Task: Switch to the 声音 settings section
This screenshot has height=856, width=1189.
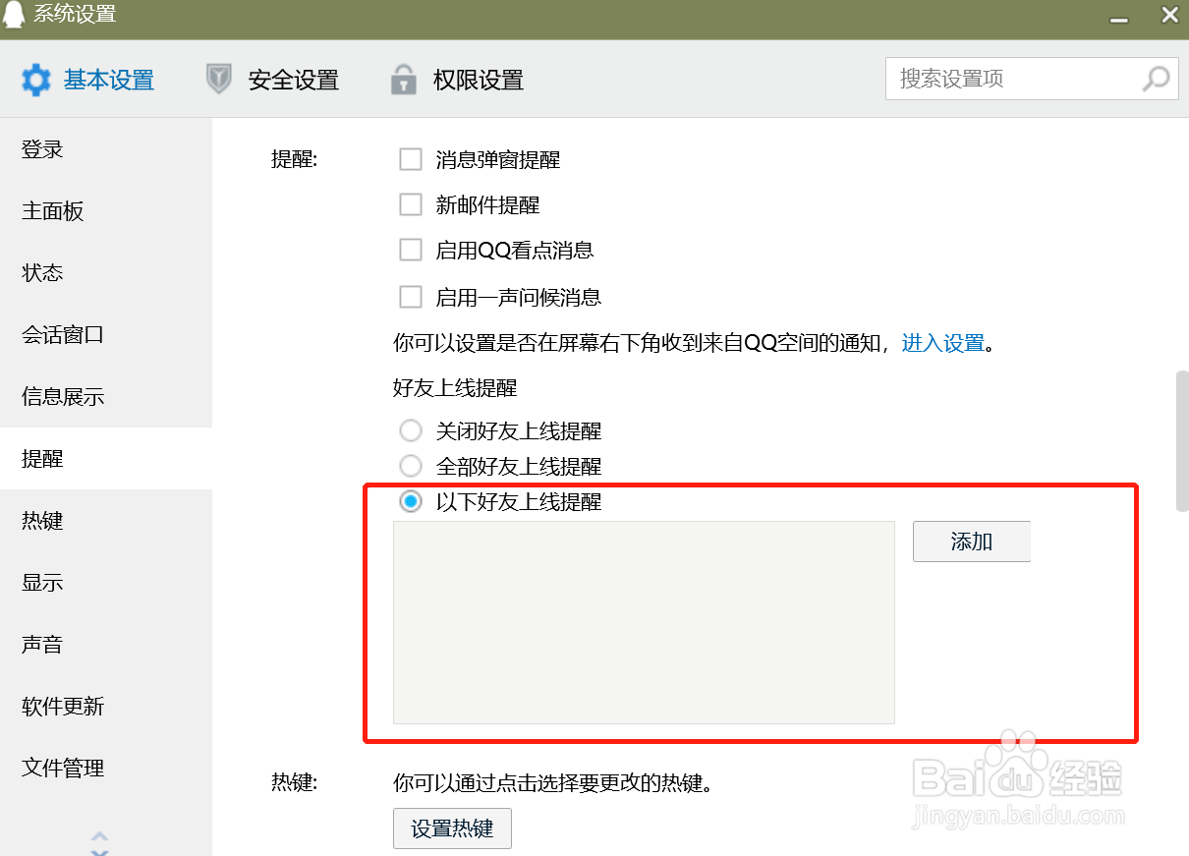Action: point(43,644)
